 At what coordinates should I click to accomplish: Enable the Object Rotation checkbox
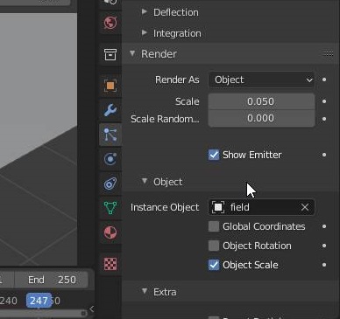[x=214, y=246]
